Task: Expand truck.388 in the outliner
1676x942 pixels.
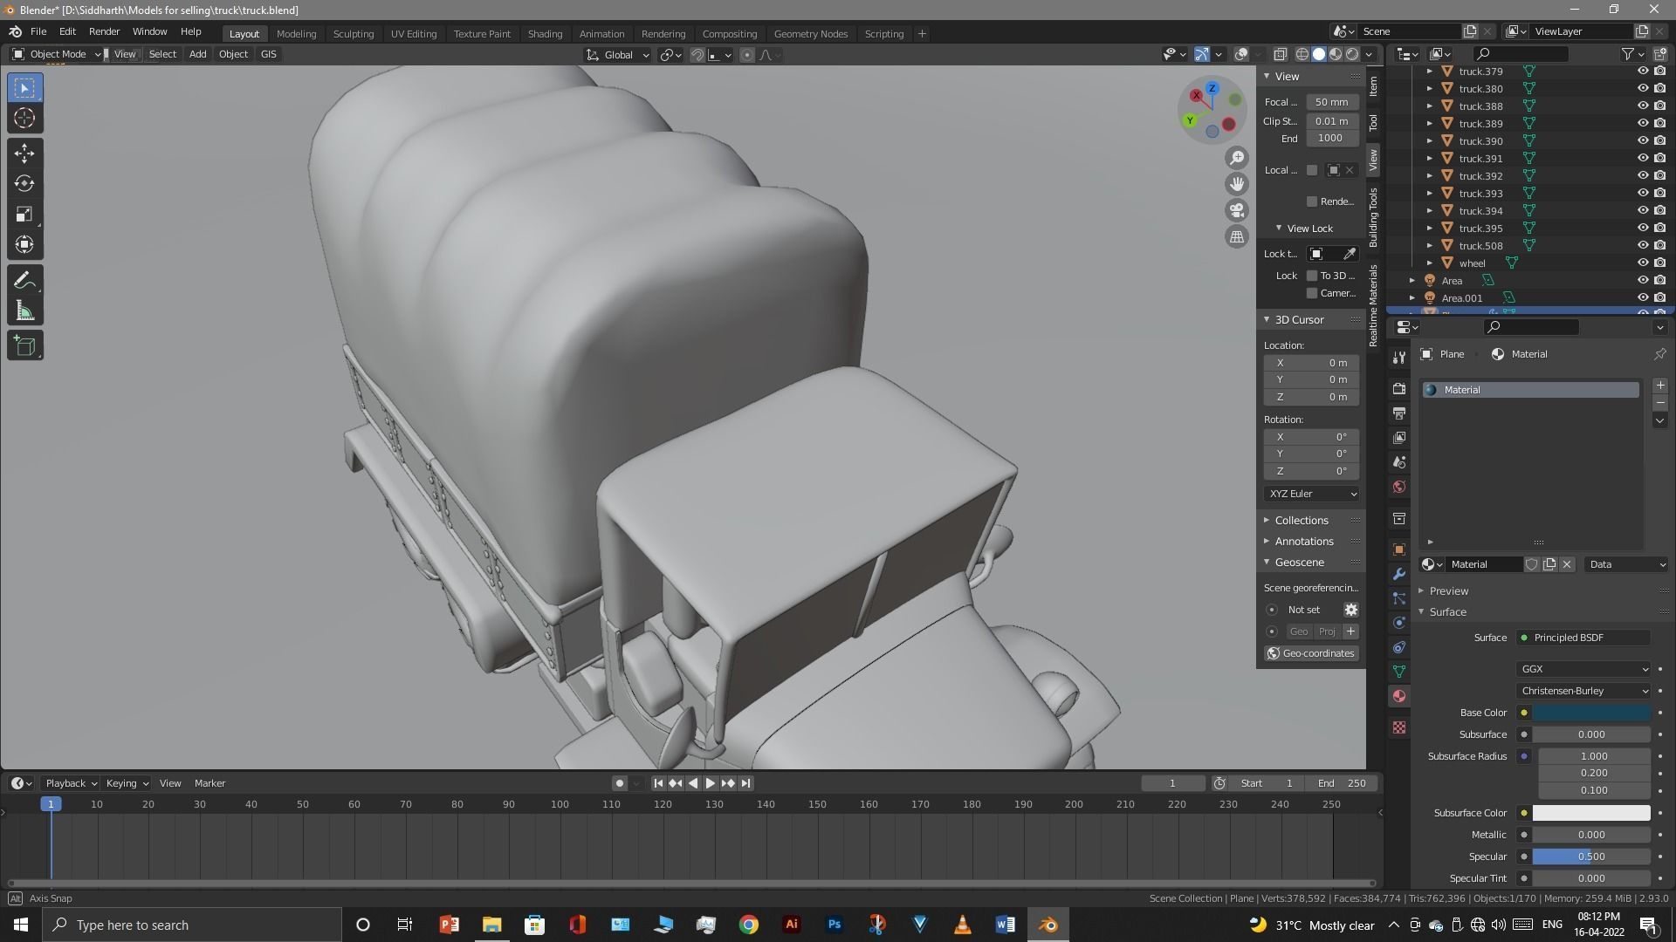Action: click(1429, 106)
